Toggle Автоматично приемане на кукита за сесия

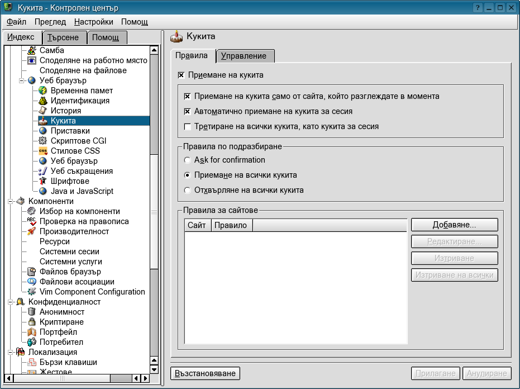click(188, 111)
